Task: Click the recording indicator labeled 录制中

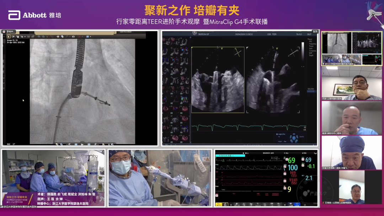Action: 8,32
